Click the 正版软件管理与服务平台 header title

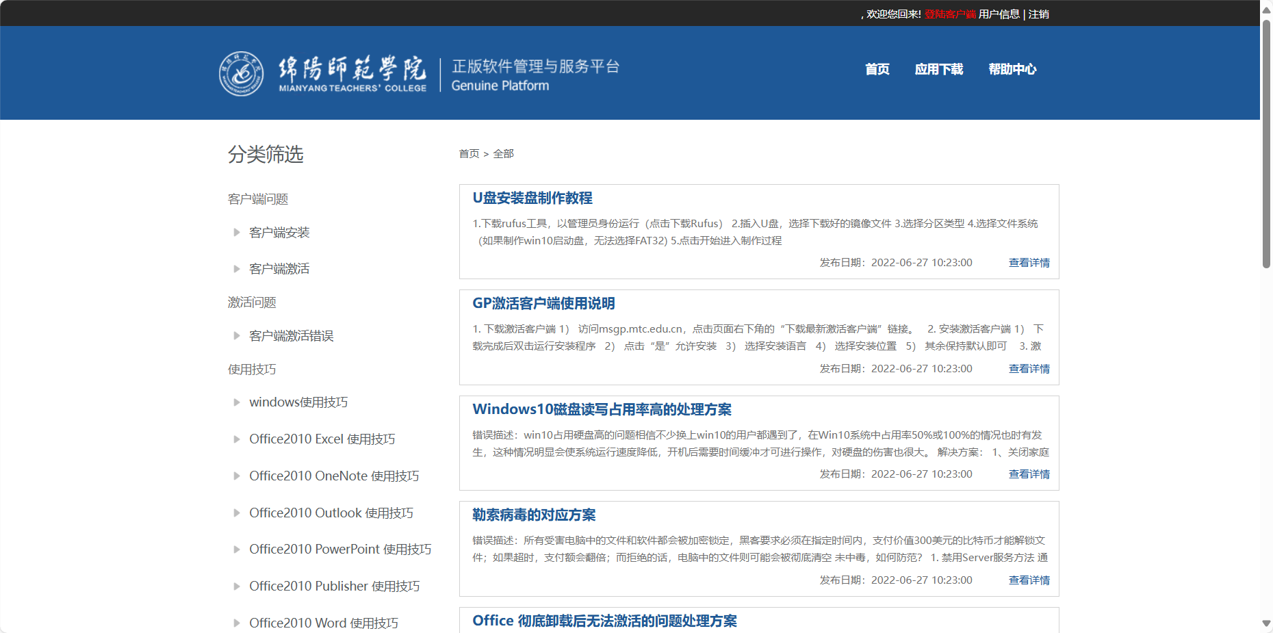click(536, 66)
